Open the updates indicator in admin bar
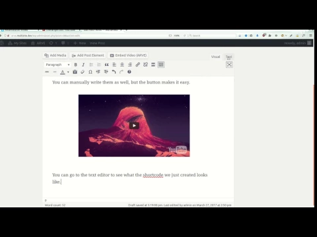Image resolution: width=317 pixels, height=237 pixels. tap(53, 43)
